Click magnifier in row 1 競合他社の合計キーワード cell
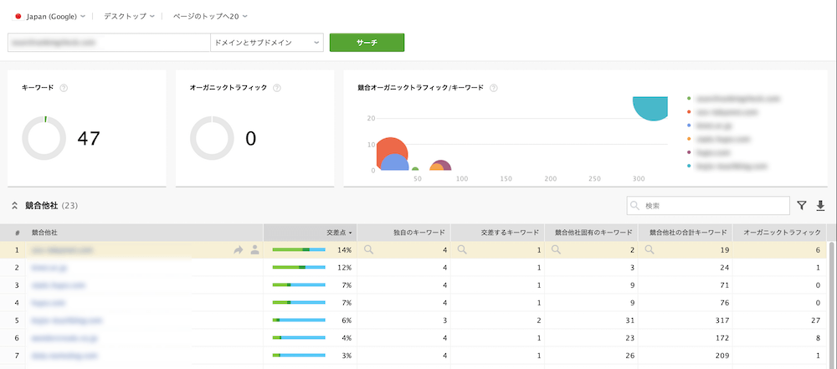837x369 pixels. (x=650, y=249)
